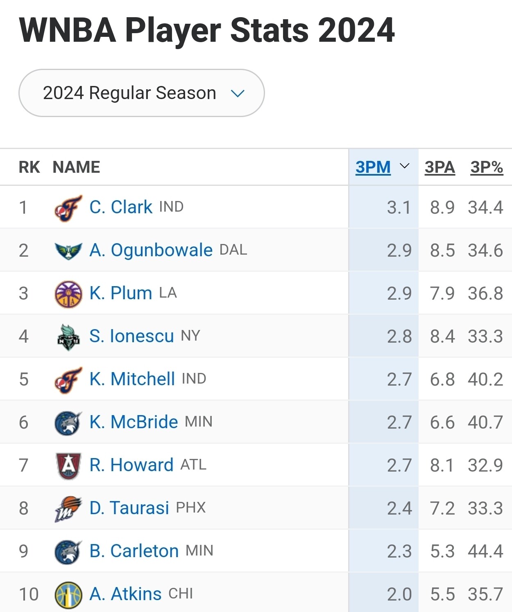
Task: Click the Atlanta Dream logo
Action: coord(68,466)
